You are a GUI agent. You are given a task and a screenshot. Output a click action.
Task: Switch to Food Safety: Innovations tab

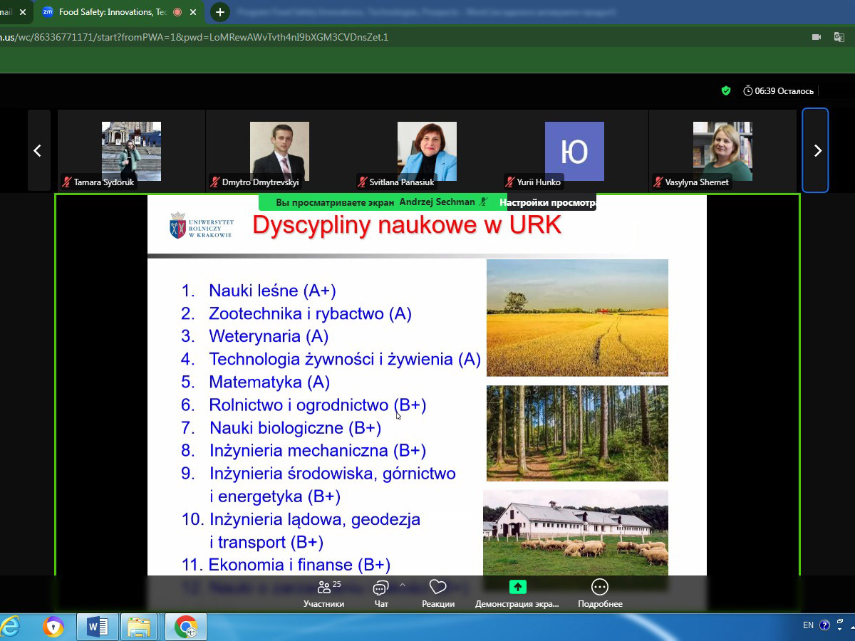(120, 12)
